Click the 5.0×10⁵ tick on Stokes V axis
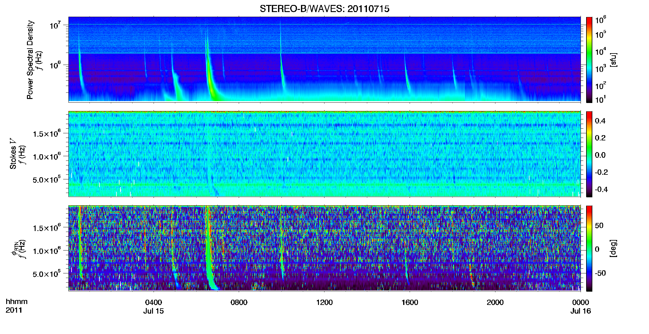This screenshot has height=334, width=649. [47, 179]
